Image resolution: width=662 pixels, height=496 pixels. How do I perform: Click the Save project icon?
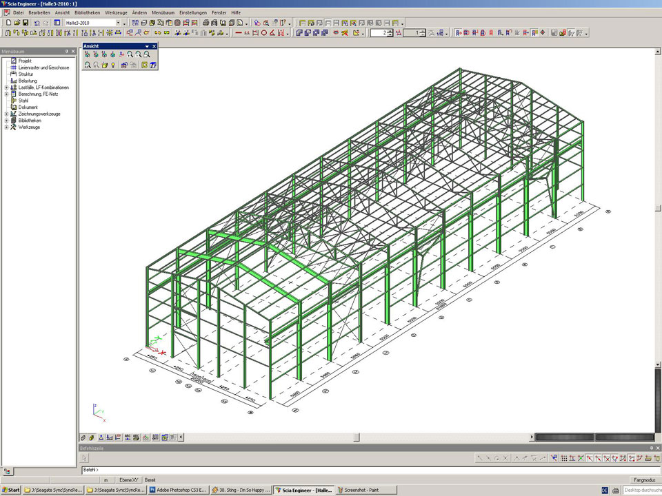[26, 23]
